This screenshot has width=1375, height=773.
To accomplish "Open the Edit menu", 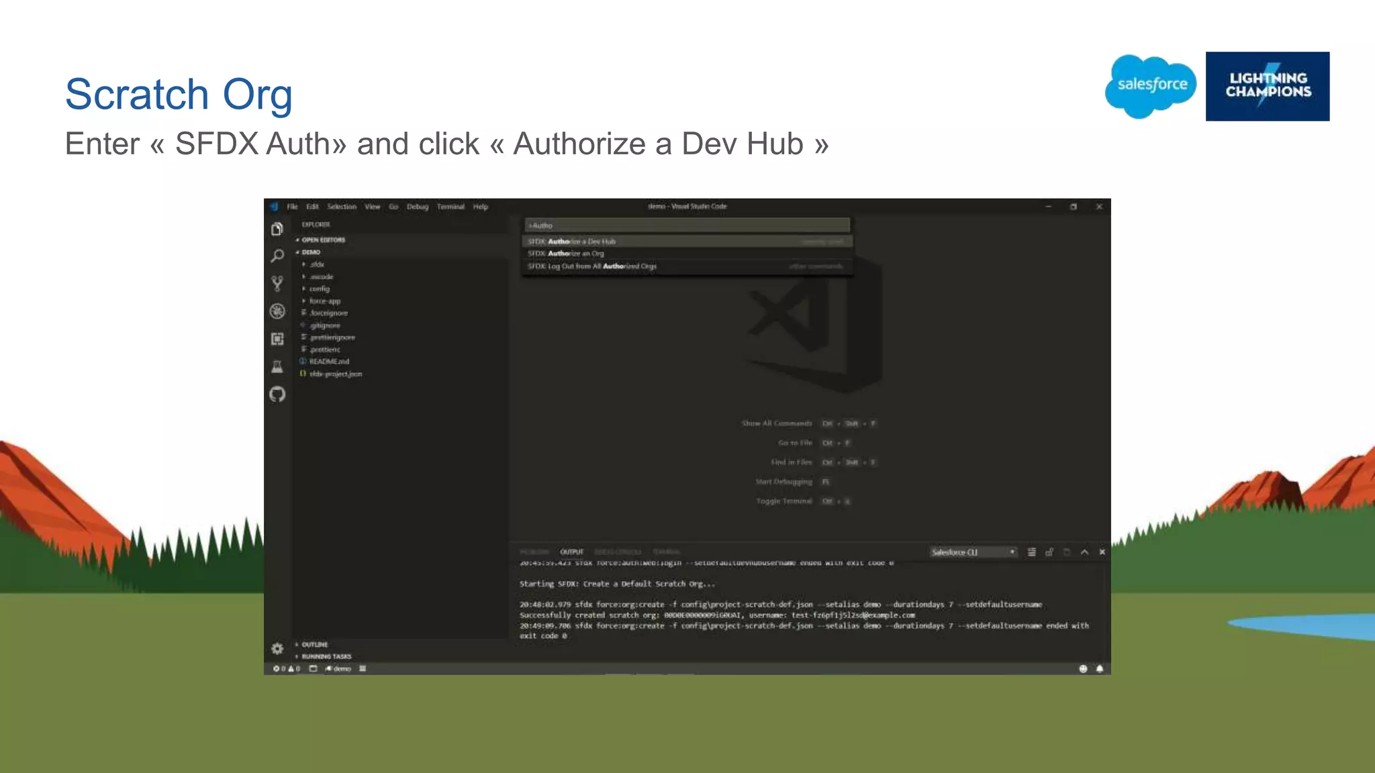I will coord(313,207).
